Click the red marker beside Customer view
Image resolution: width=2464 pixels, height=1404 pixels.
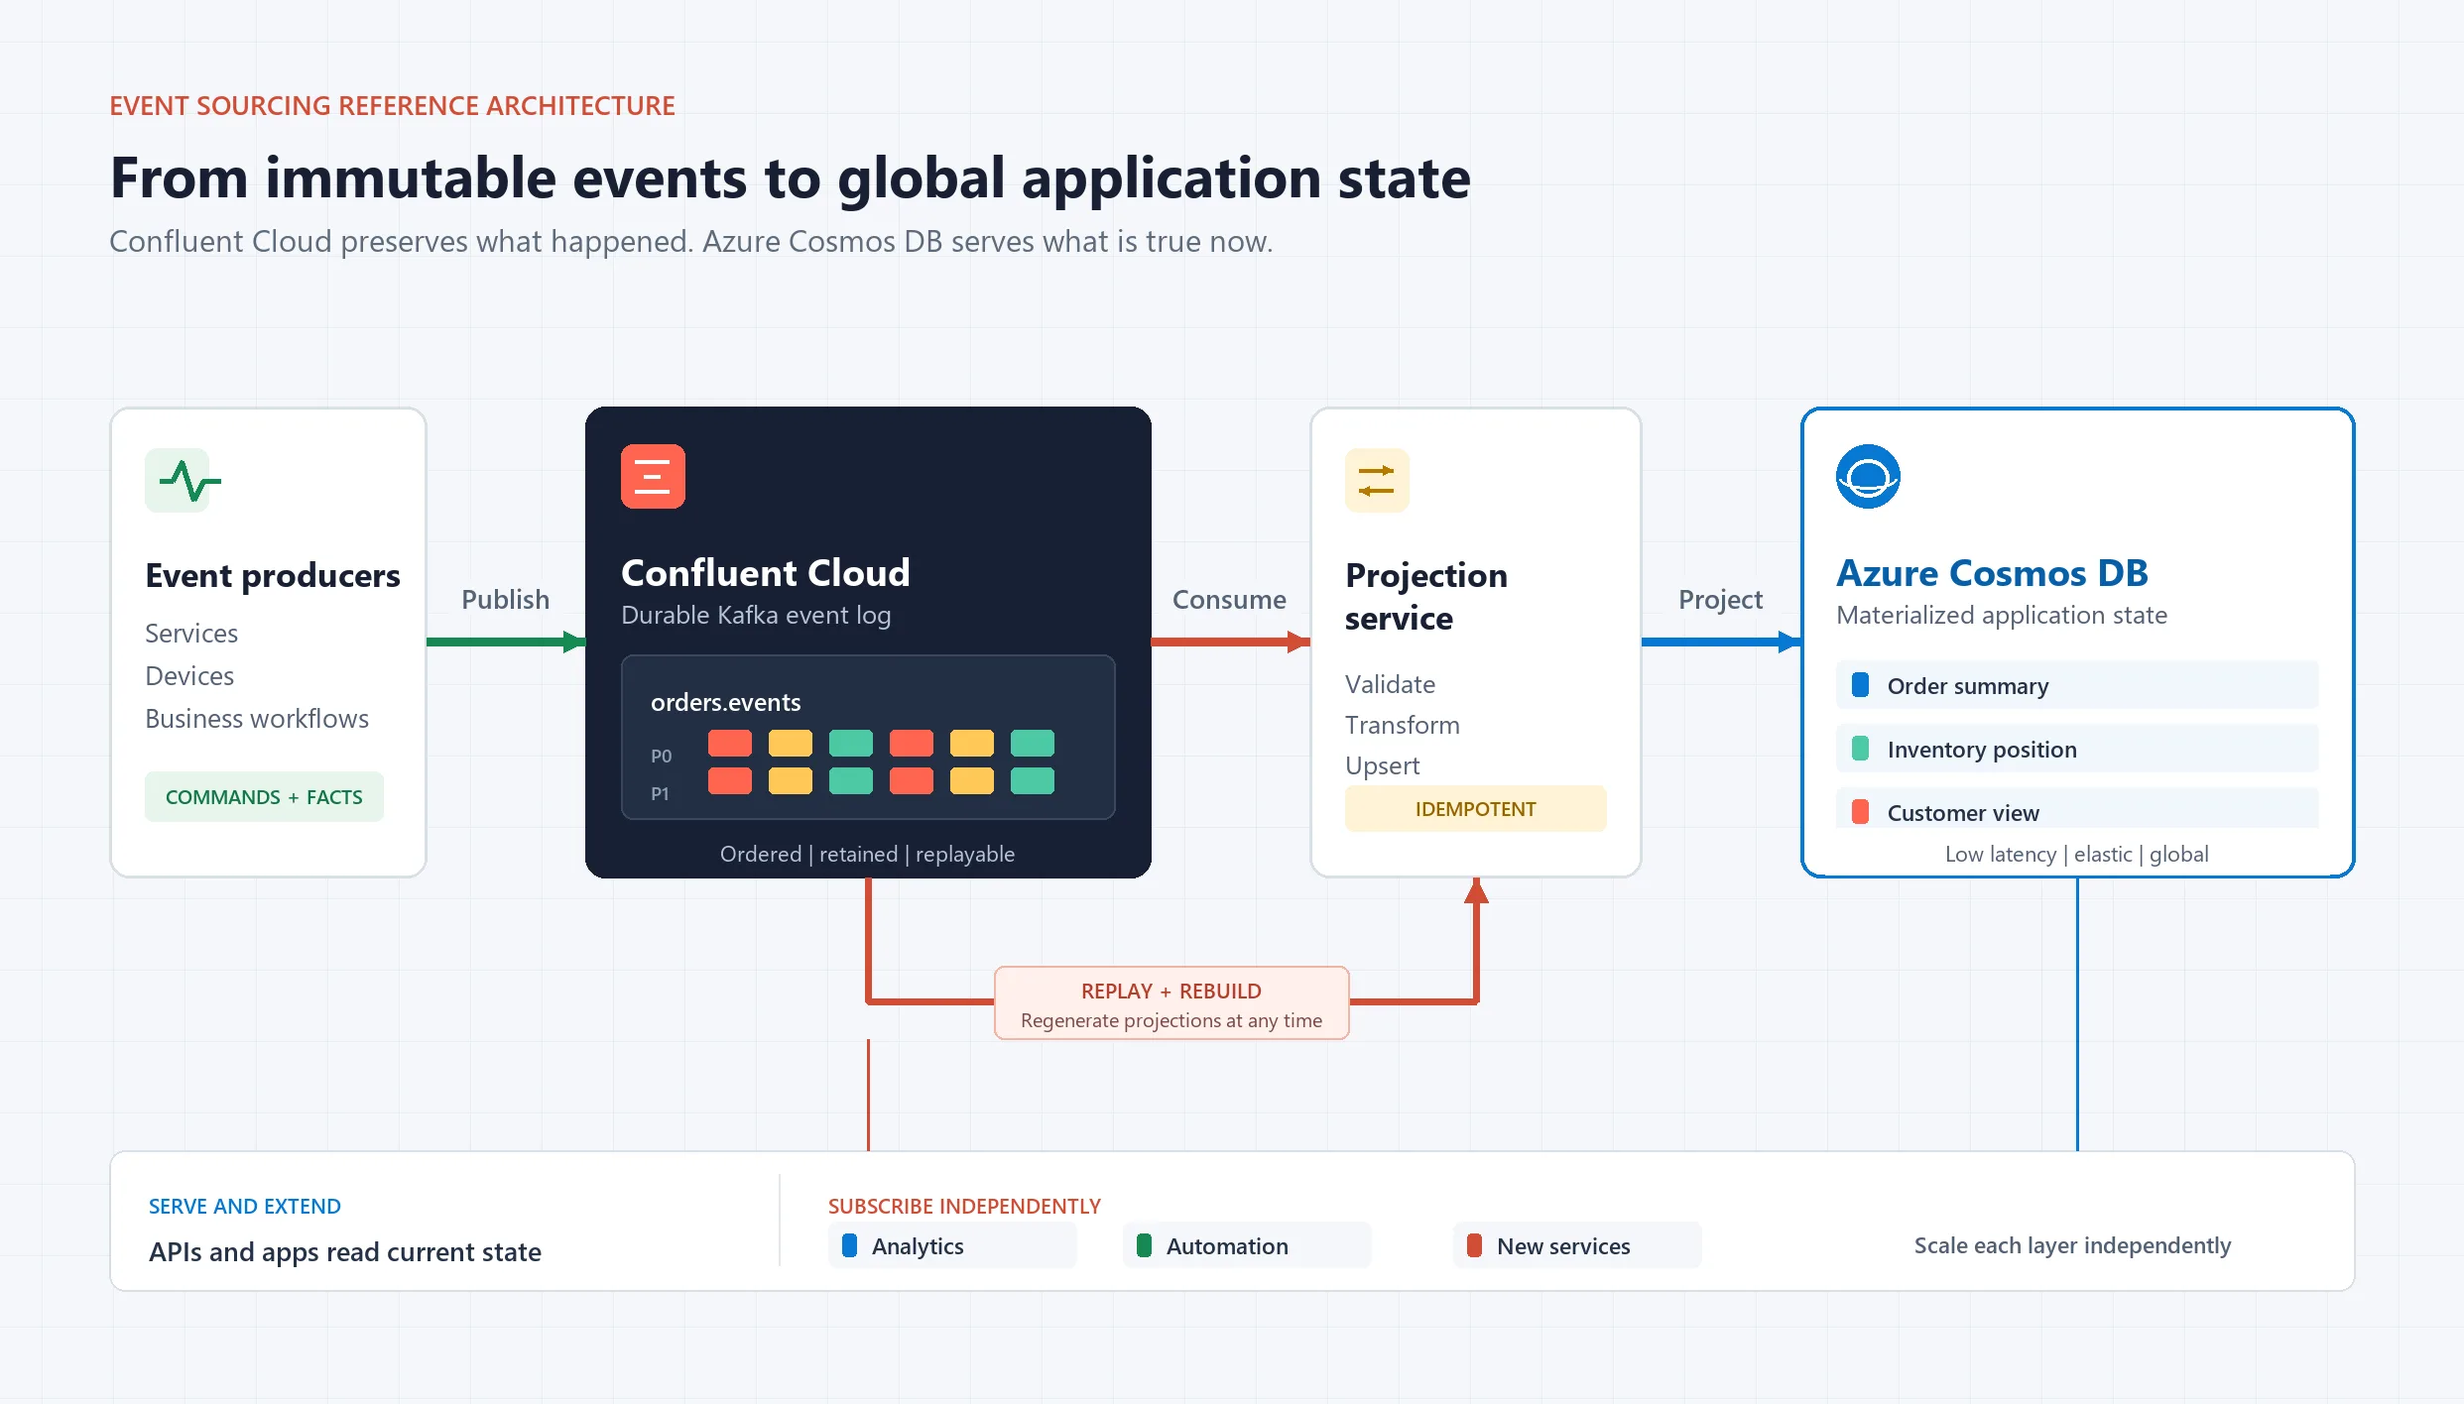tap(1861, 812)
